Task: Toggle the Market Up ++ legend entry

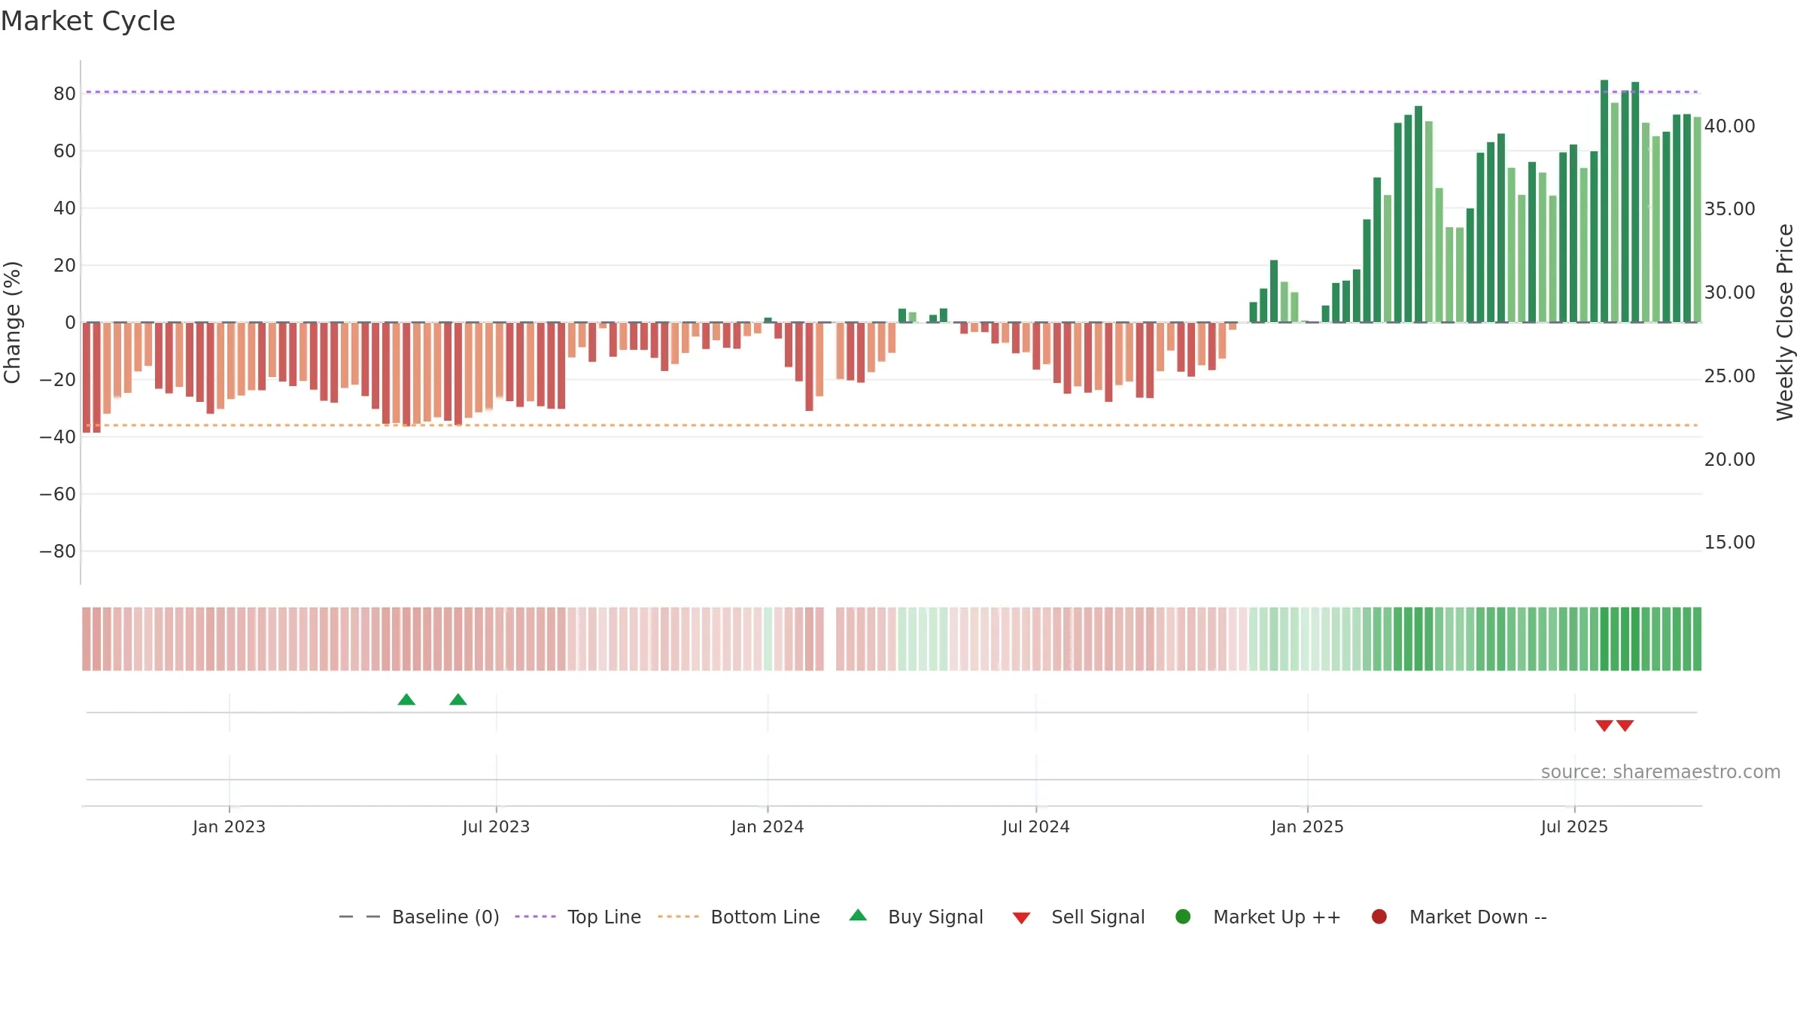Action: pos(1258,917)
